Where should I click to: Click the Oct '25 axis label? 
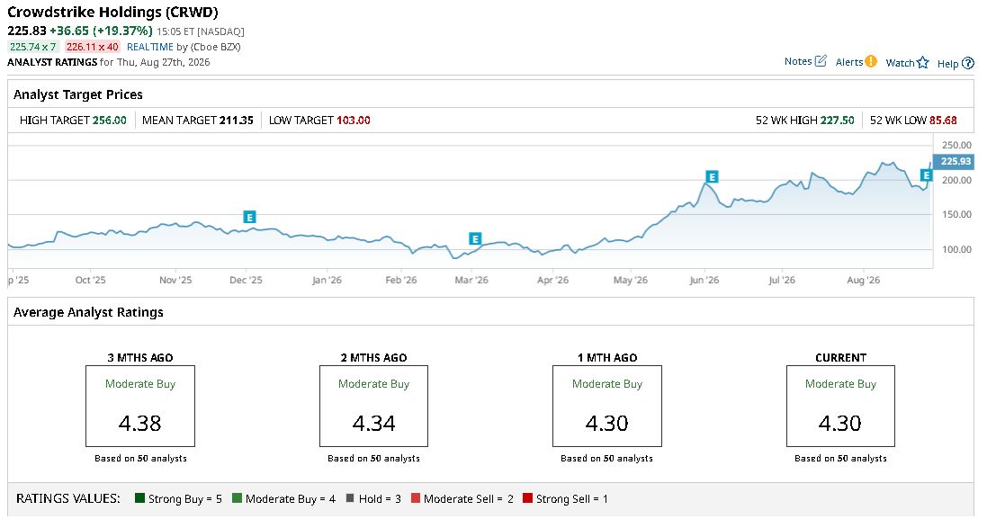pos(91,280)
